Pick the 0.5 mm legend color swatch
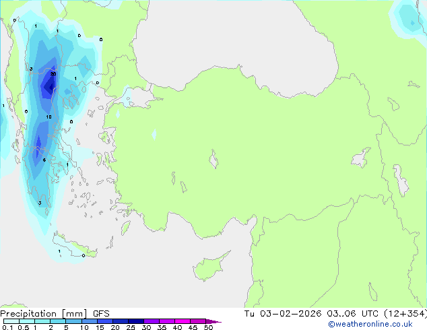Image resolution: width=427 pixels, height=330 pixels. click(27, 321)
